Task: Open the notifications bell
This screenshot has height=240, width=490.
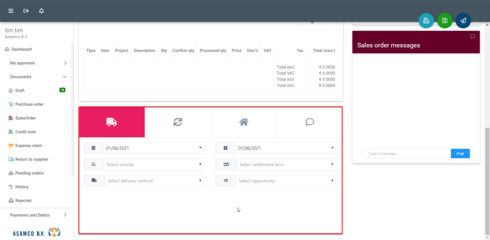Action: point(41,11)
